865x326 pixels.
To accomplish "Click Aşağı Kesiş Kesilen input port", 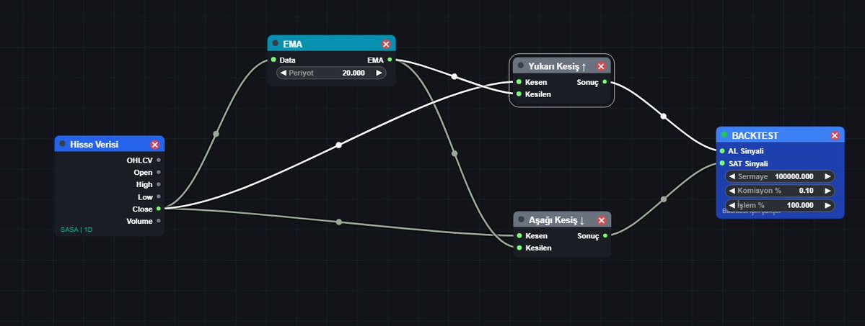I will point(519,248).
